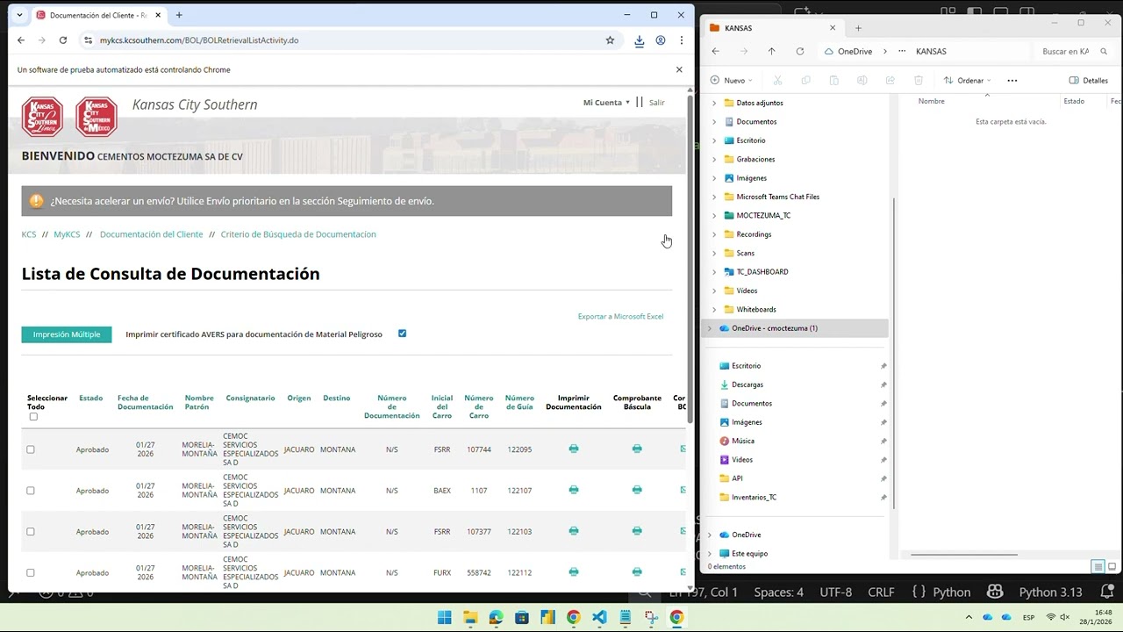Click the Explorer navigation pane scrollbar
Screen dimensions: 1123x632
click(x=893, y=351)
